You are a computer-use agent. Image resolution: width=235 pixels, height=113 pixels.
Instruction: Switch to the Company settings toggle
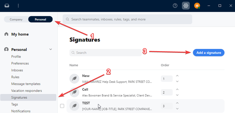click(16, 19)
